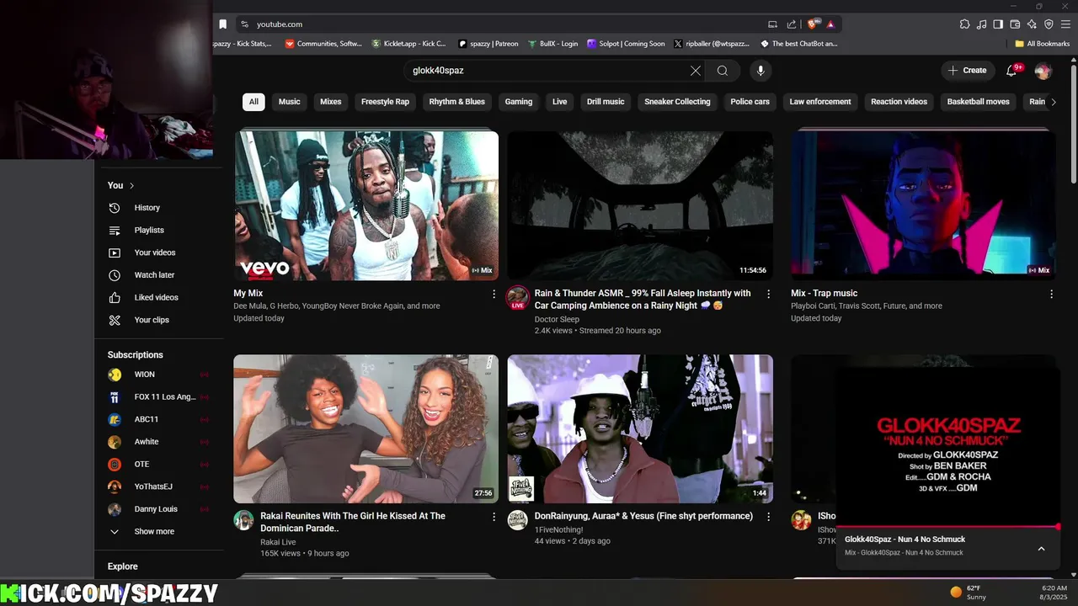This screenshot has width=1078, height=606.
Task: Open Your videos in sidebar
Action: pos(154,252)
